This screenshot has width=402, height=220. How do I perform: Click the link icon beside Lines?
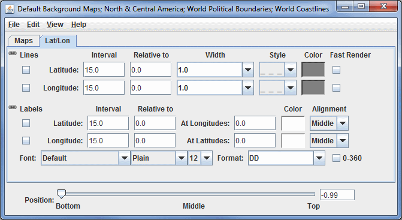13,53
